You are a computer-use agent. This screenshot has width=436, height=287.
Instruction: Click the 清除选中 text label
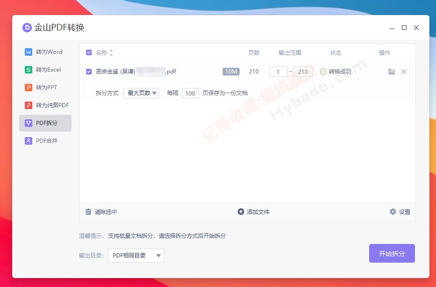(x=106, y=212)
